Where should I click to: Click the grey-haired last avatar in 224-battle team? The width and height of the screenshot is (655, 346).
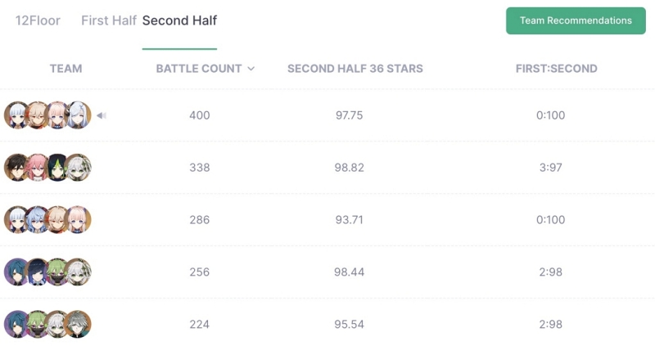(x=78, y=324)
